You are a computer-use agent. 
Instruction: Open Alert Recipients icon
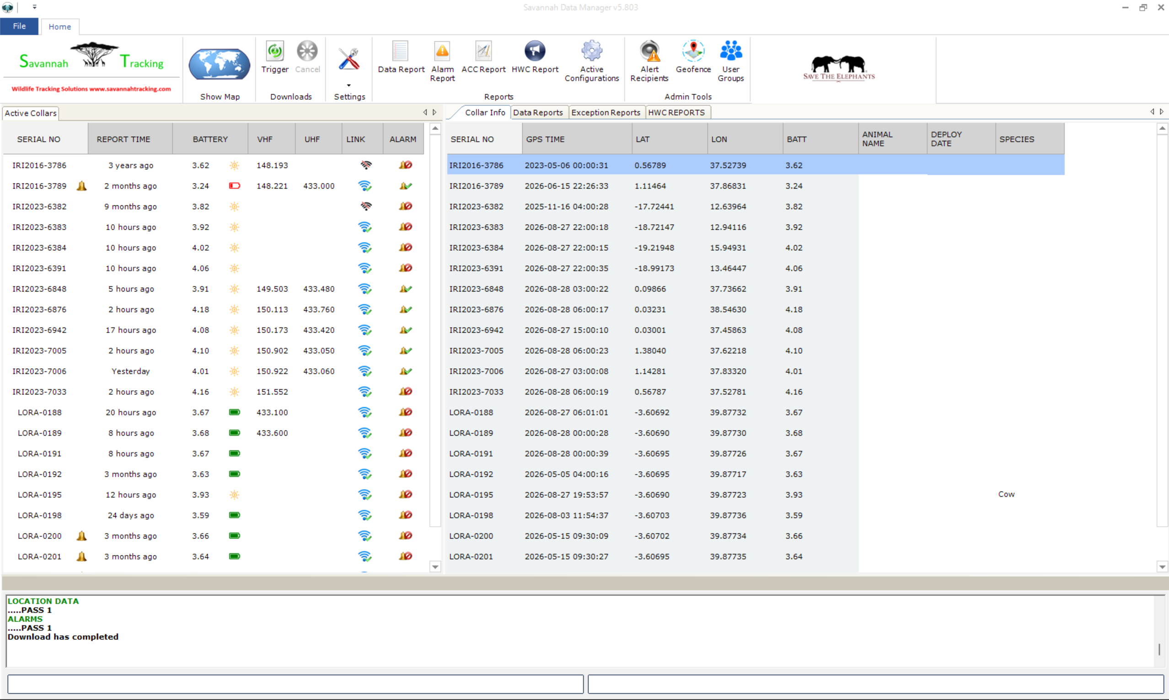(649, 51)
